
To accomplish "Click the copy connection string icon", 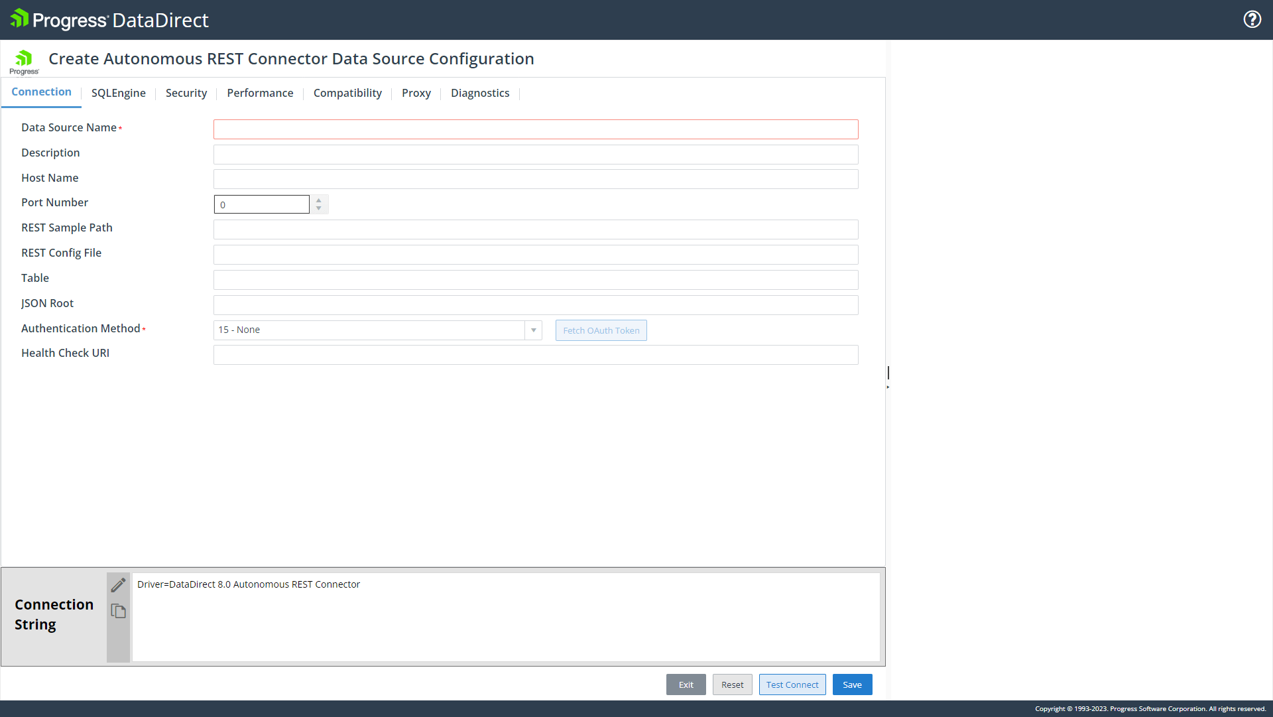I will (x=118, y=611).
